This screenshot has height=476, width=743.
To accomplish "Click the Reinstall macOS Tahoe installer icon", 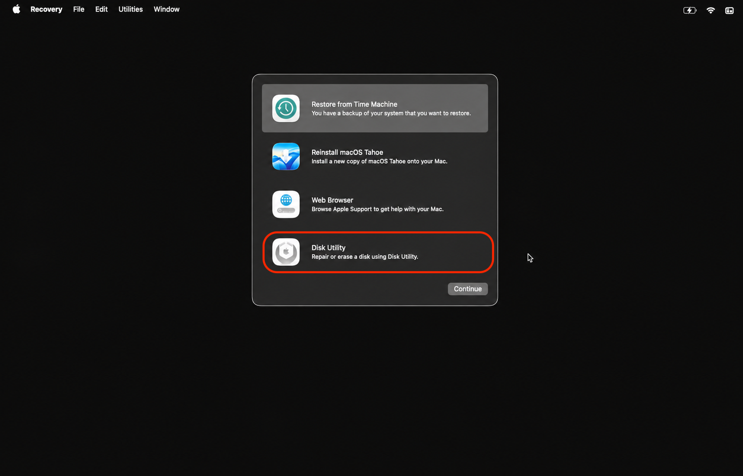I will [x=286, y=156].
